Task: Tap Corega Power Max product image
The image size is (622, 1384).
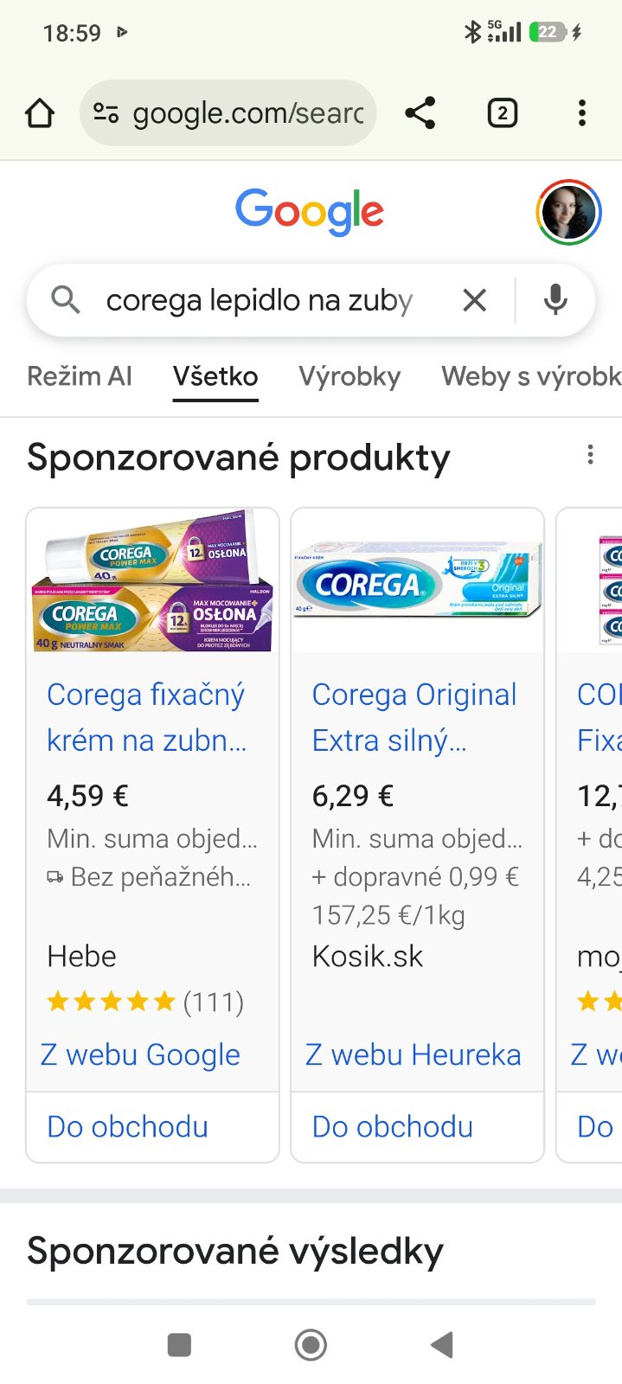Action: click(152, 580)
